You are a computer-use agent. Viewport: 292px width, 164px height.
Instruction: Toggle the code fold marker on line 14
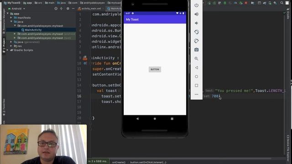(x=90, y=85)
